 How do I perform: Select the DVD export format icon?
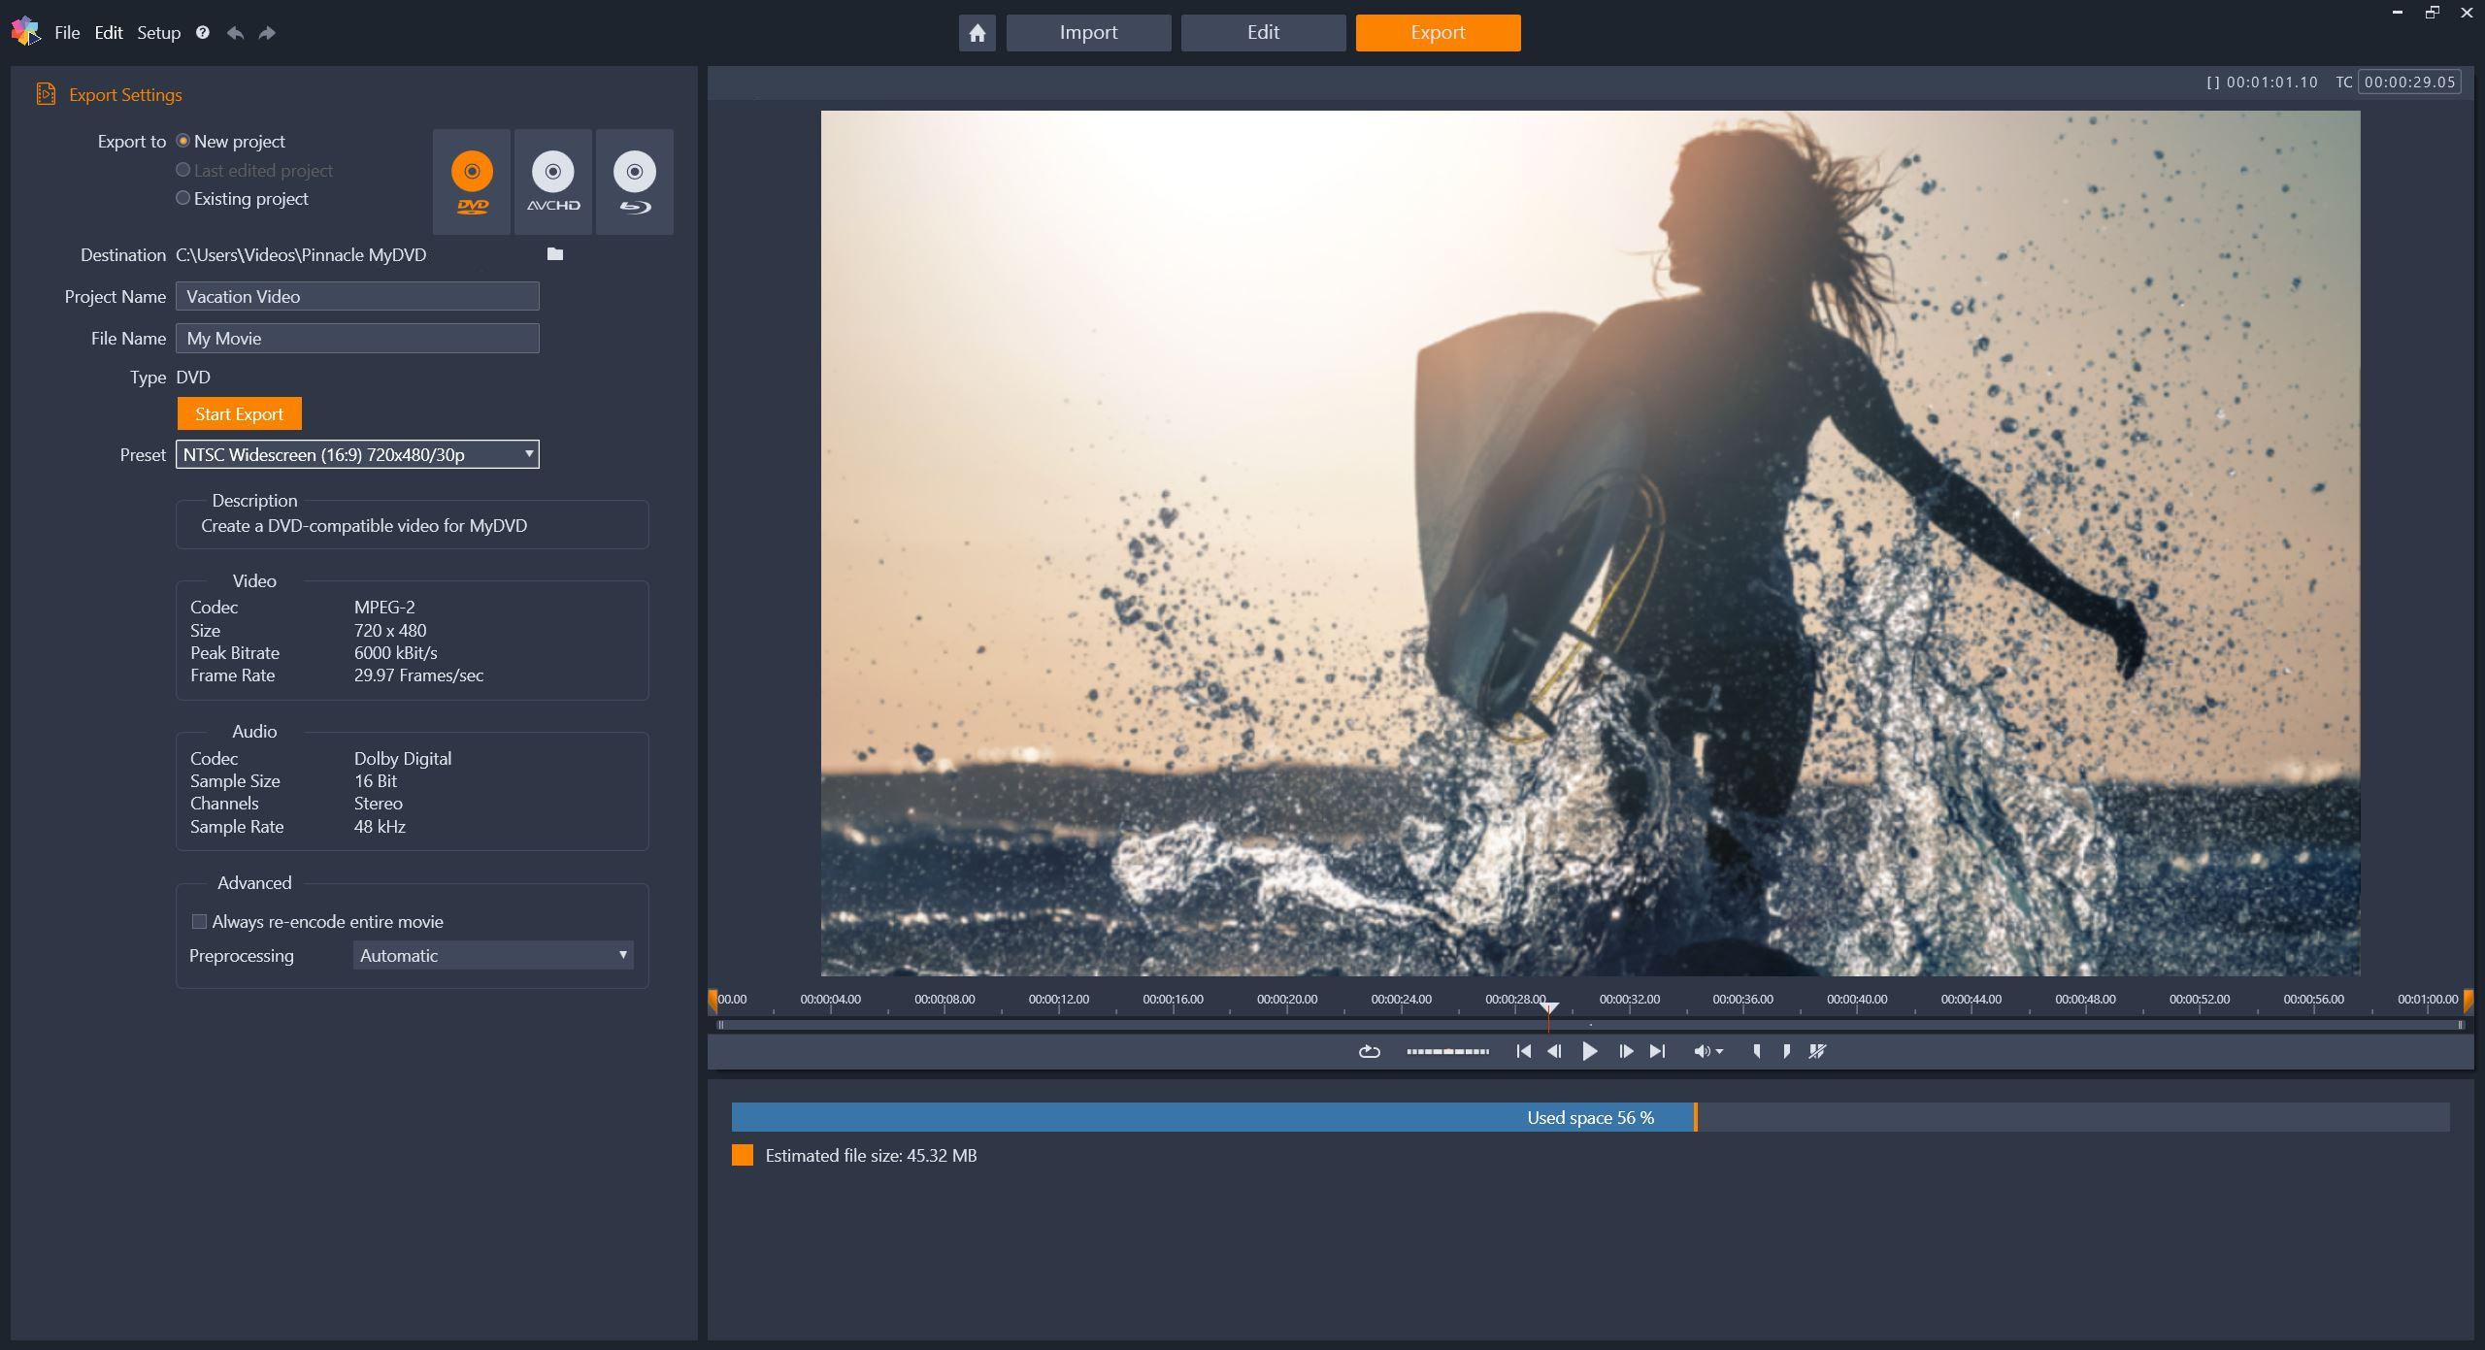tap(472, 181)
